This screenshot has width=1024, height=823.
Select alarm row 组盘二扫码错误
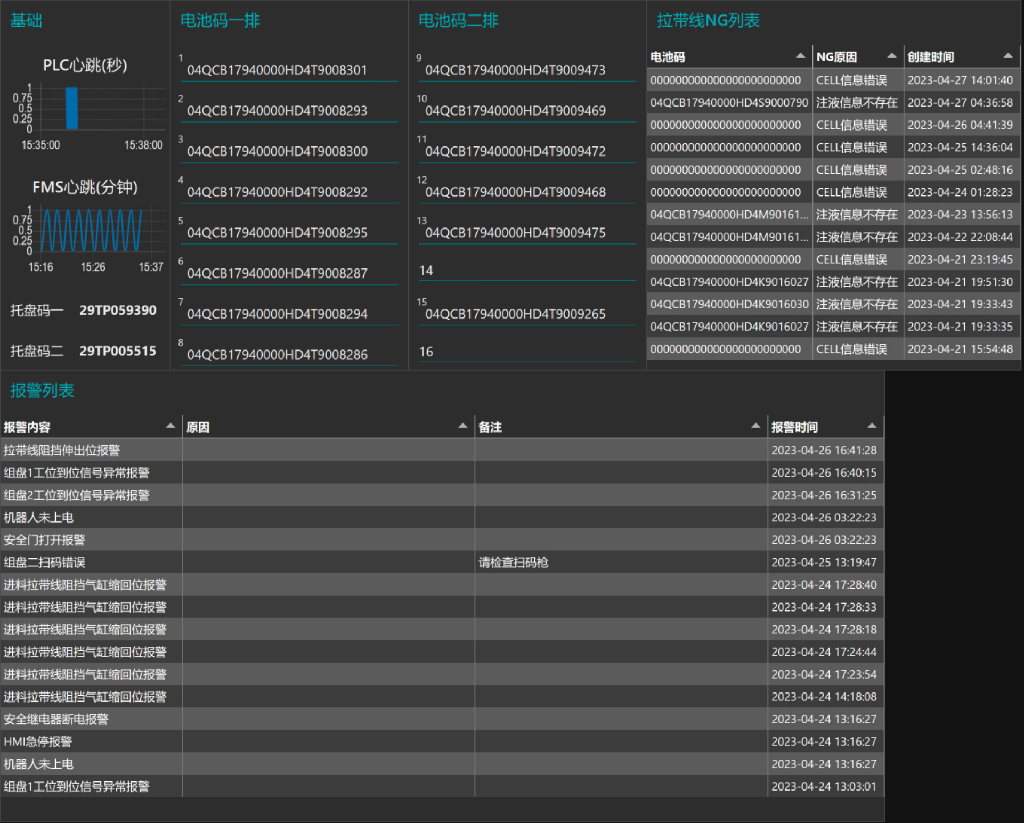45,563
